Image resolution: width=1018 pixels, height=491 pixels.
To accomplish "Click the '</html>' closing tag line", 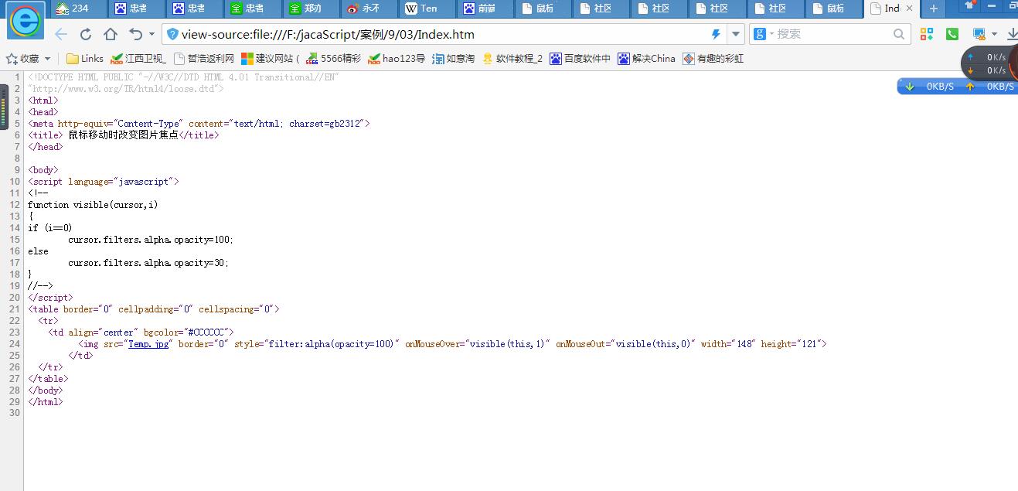I will [x=46, y=402].
